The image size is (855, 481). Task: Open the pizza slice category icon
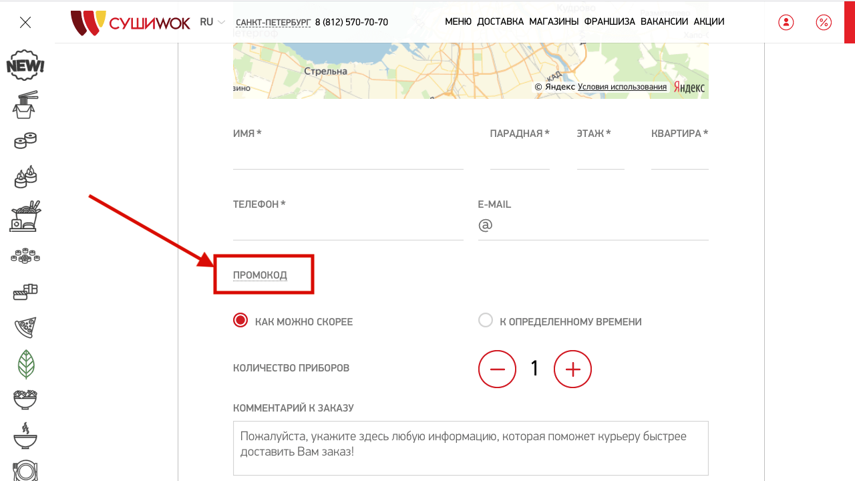[x=25, y=327]
